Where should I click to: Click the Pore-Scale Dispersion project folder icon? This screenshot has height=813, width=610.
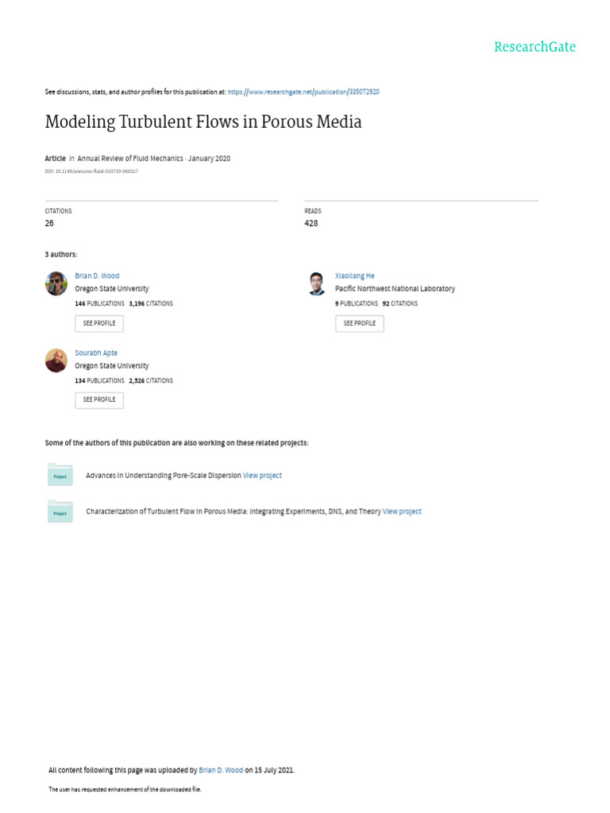60,474
